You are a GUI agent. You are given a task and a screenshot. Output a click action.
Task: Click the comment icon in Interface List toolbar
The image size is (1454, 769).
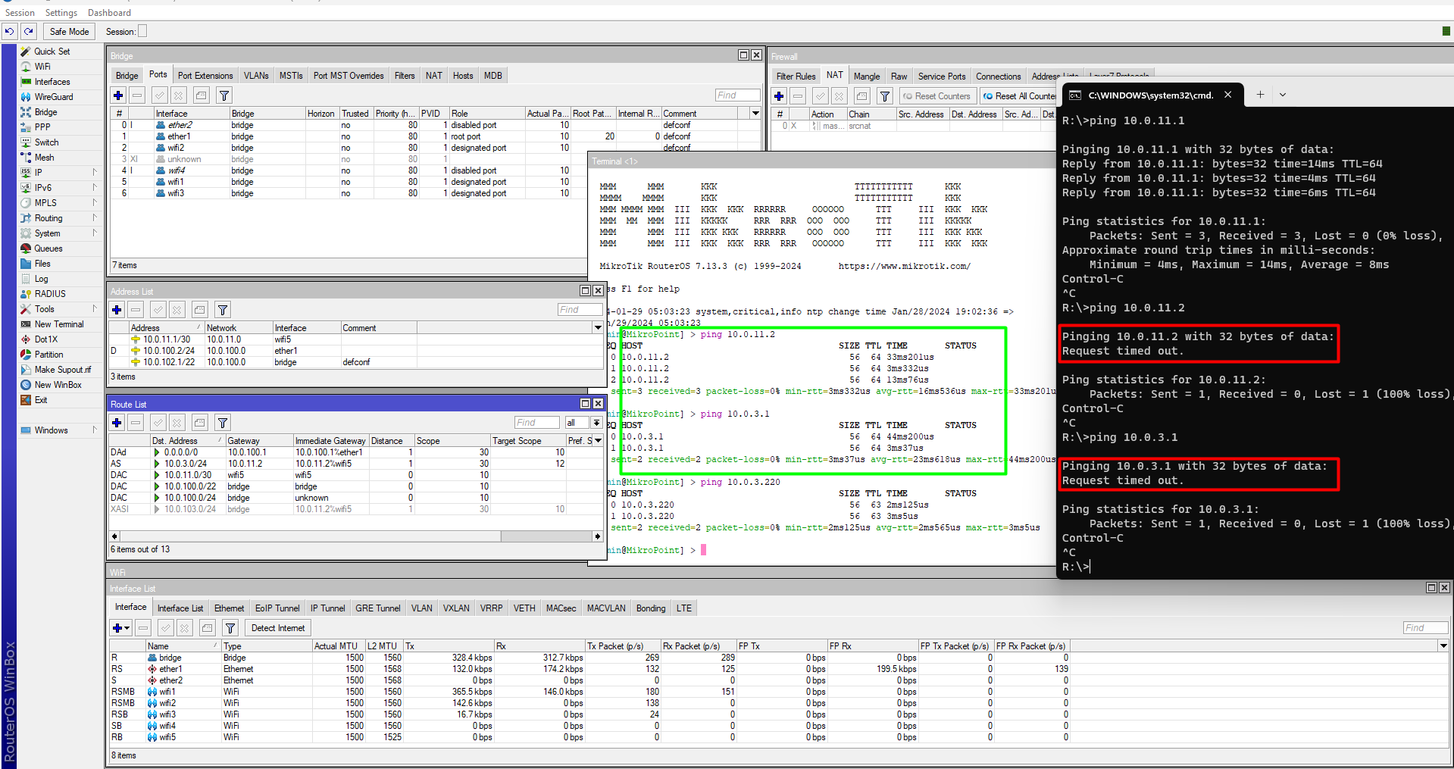click(208, 628)
